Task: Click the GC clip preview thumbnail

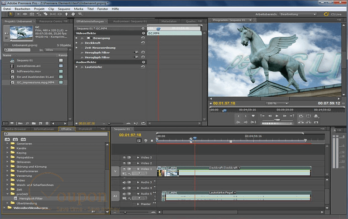Action: coord(21,33)
